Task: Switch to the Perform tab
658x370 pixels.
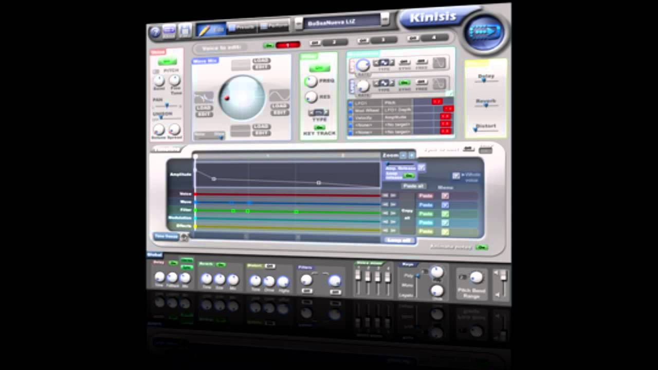Action: click(273, 26)
